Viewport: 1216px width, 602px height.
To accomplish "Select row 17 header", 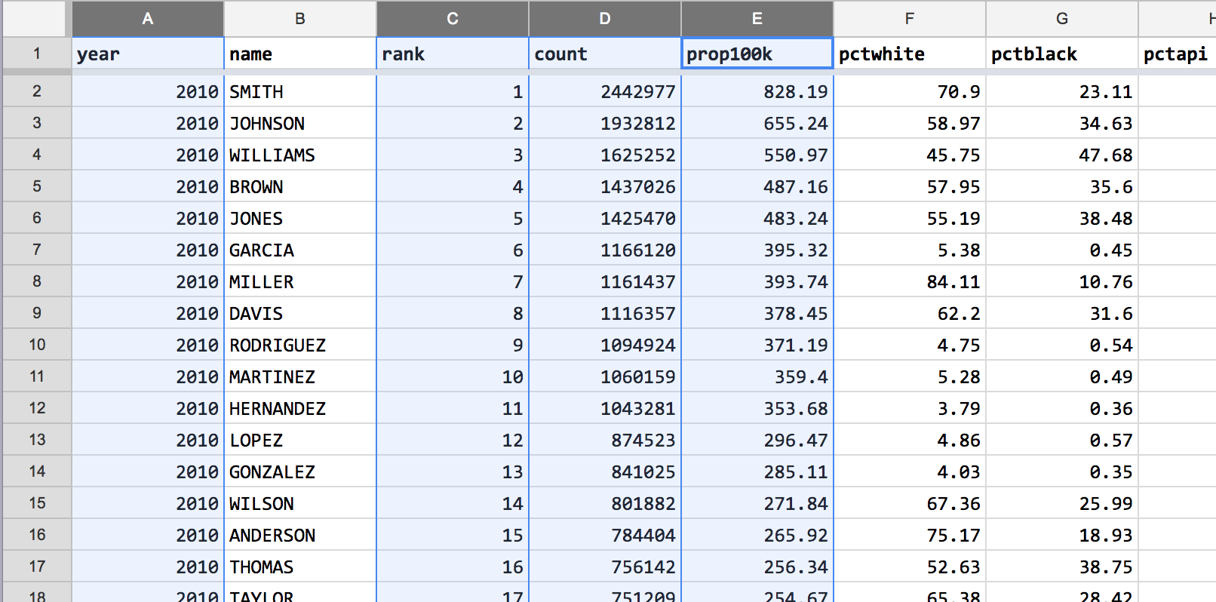I will [36, 567].
